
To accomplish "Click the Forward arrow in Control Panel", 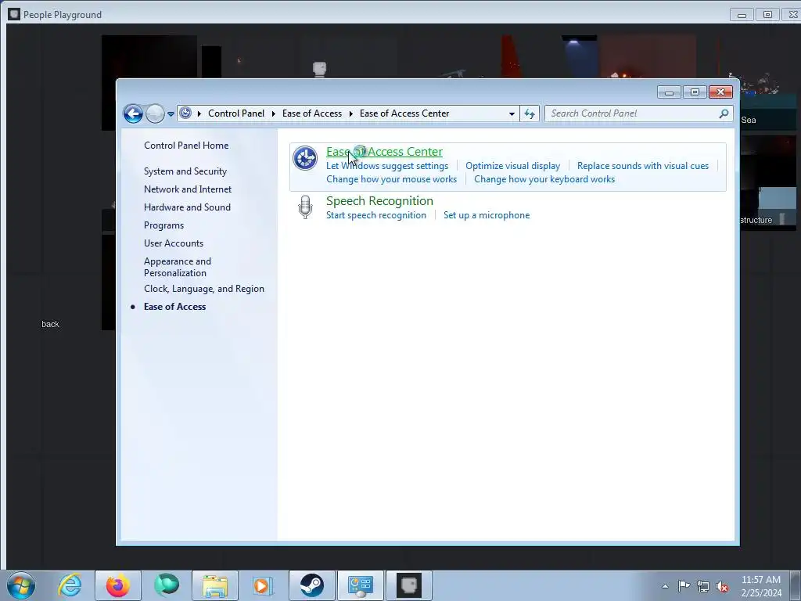I will [155, 113].
